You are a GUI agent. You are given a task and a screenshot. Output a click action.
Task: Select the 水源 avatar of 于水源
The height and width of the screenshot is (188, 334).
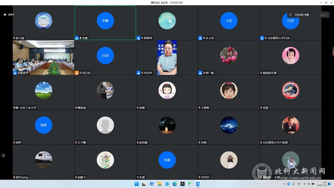coord(167,160)
